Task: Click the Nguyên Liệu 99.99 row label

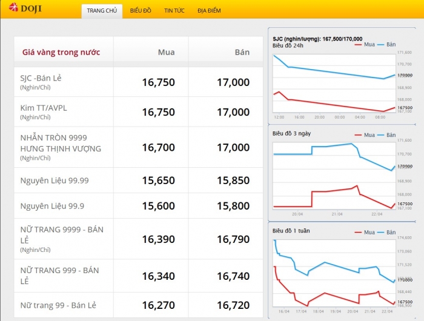Action: pyautogui.click(x=55, y=180)
